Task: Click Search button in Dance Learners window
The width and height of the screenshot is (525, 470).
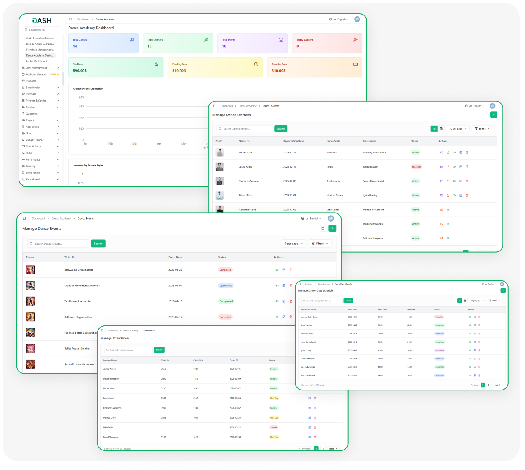Action: coord(281,128)
